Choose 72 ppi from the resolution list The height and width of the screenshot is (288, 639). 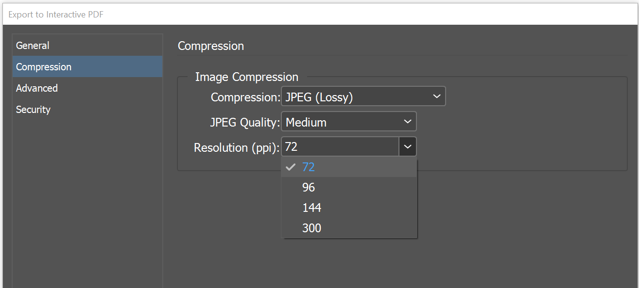(x=309, y=167)
